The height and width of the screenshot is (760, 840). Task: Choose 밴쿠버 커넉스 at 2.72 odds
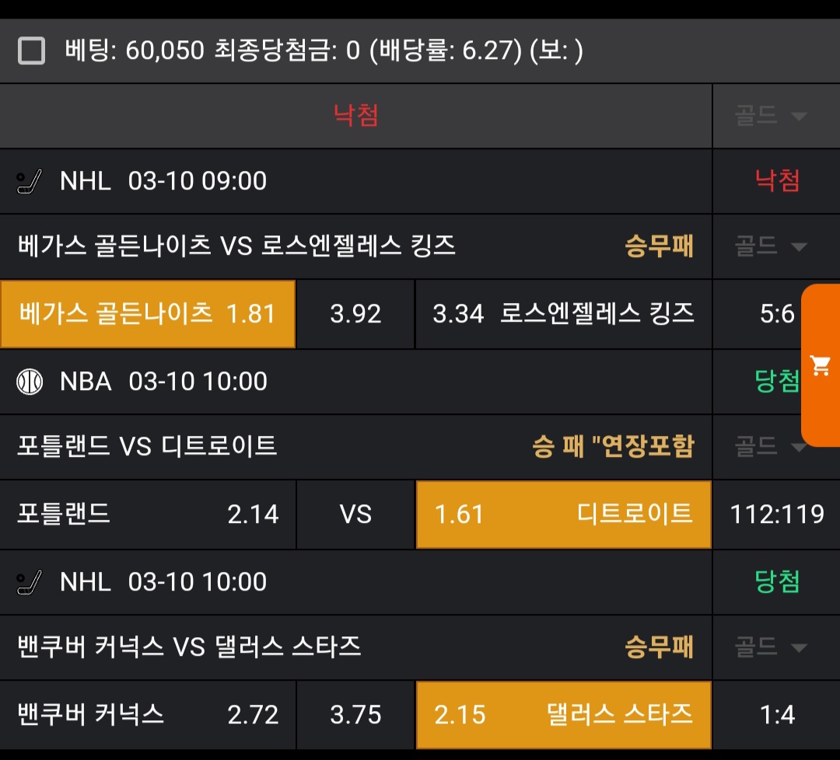(x=148, y=715)
